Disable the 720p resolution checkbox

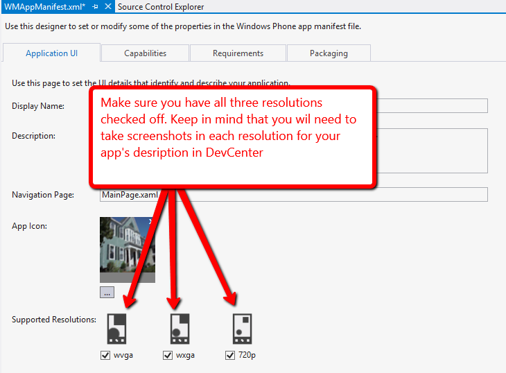[230, 356]
